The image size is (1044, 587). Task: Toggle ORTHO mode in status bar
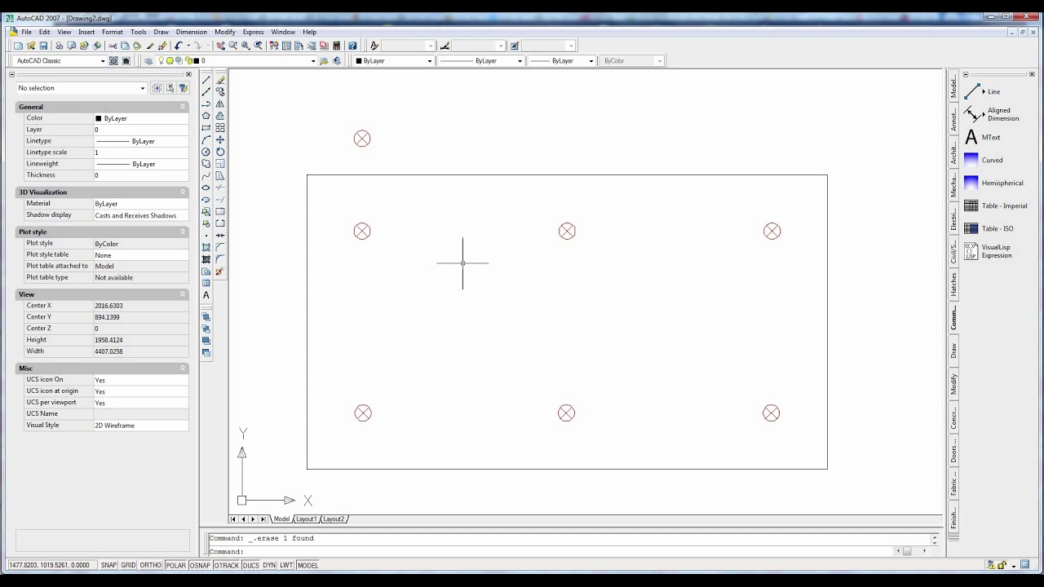(151, 565)
